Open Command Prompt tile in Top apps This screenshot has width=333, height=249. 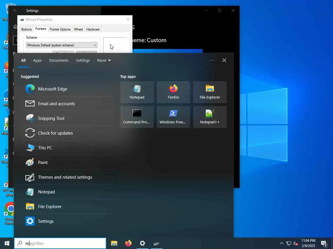137,117
